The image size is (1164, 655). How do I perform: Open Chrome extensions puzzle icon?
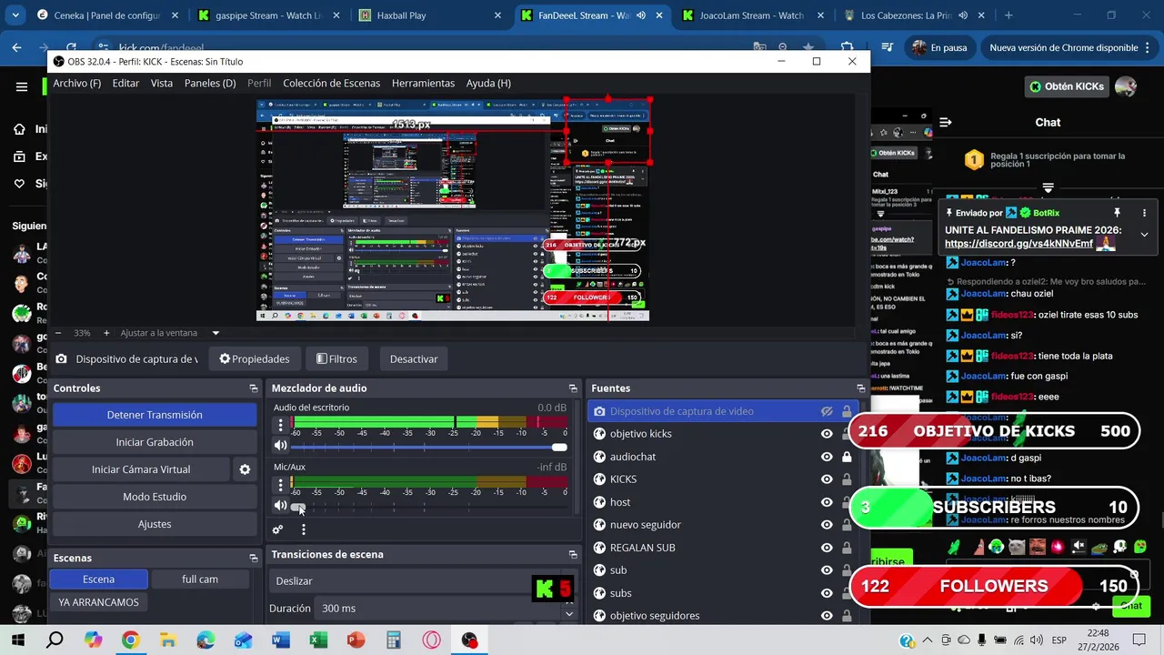(847, 47)
